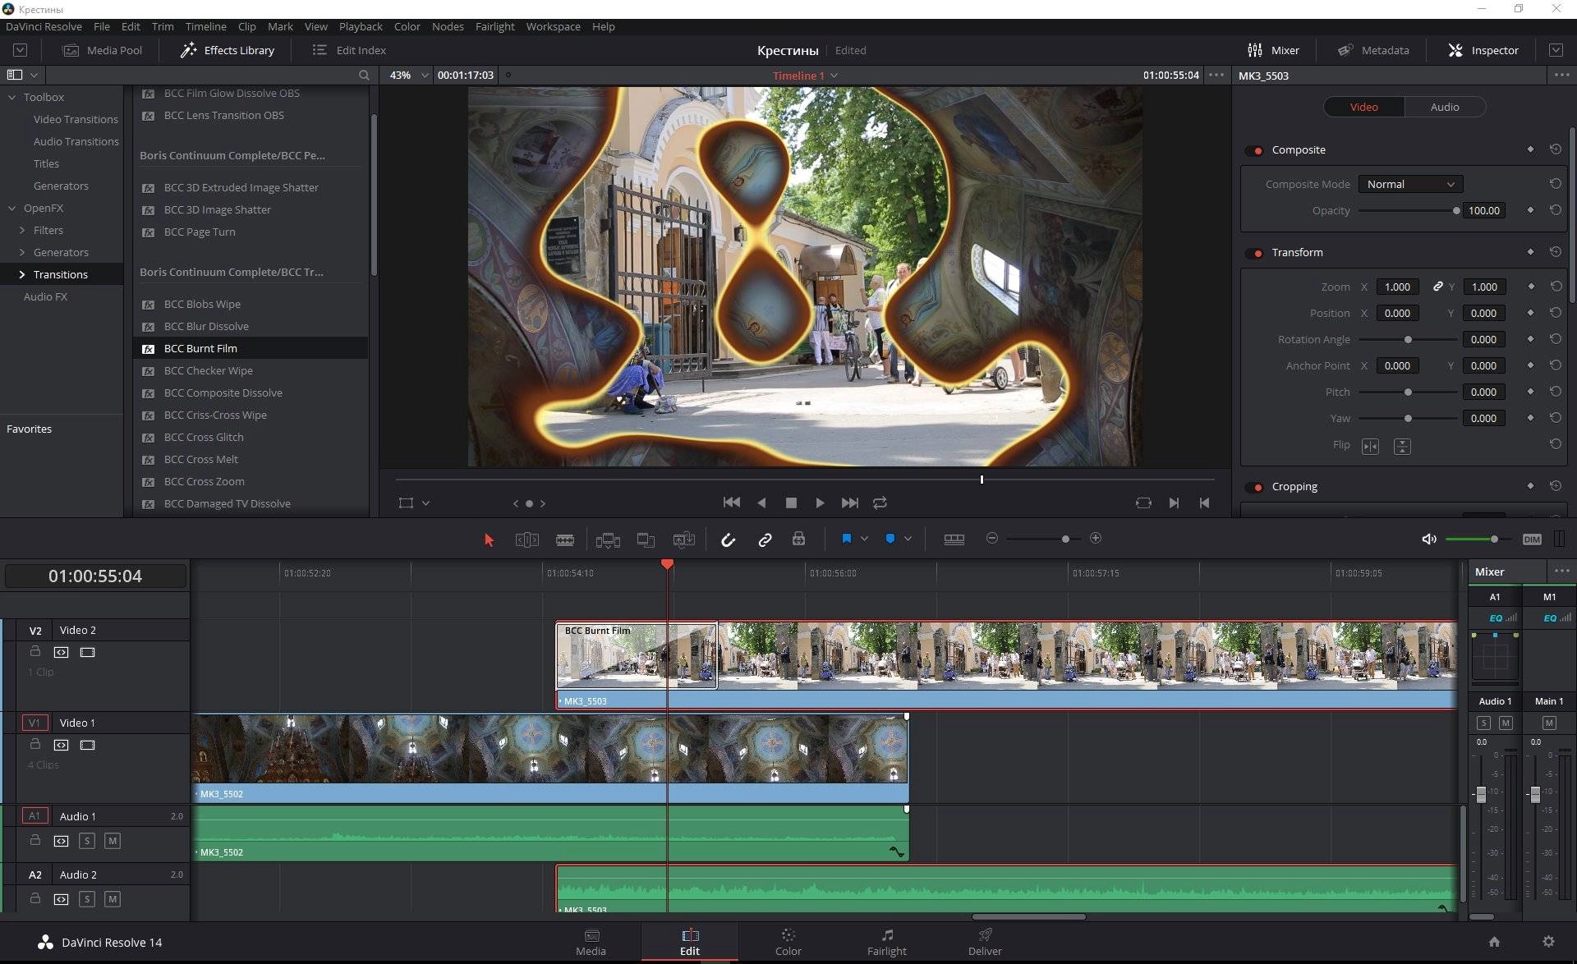
Task: Open the Mixer panel button
Action: coord(1273,50)
